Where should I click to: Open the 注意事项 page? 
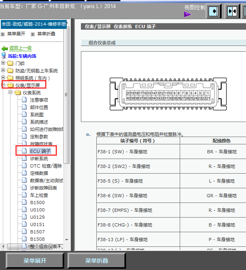tap(39, 100)
